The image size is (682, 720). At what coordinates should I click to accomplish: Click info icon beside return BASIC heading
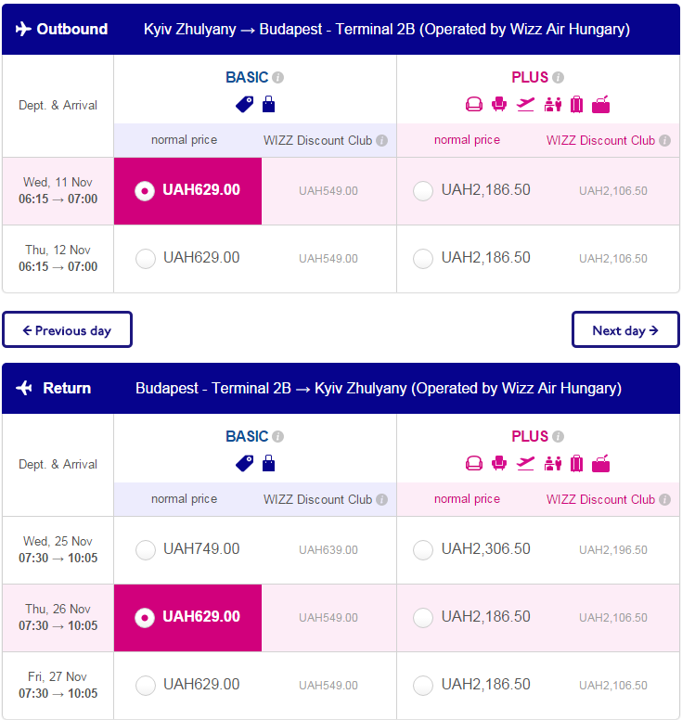pyautogui.click(x=277, y=436)
